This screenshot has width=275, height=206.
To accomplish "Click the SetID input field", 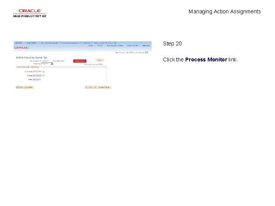I will click(x=36, y=79).
